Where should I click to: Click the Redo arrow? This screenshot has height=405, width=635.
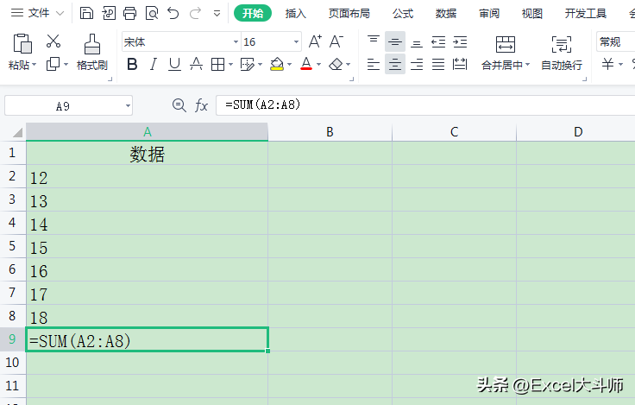[195, 13]
